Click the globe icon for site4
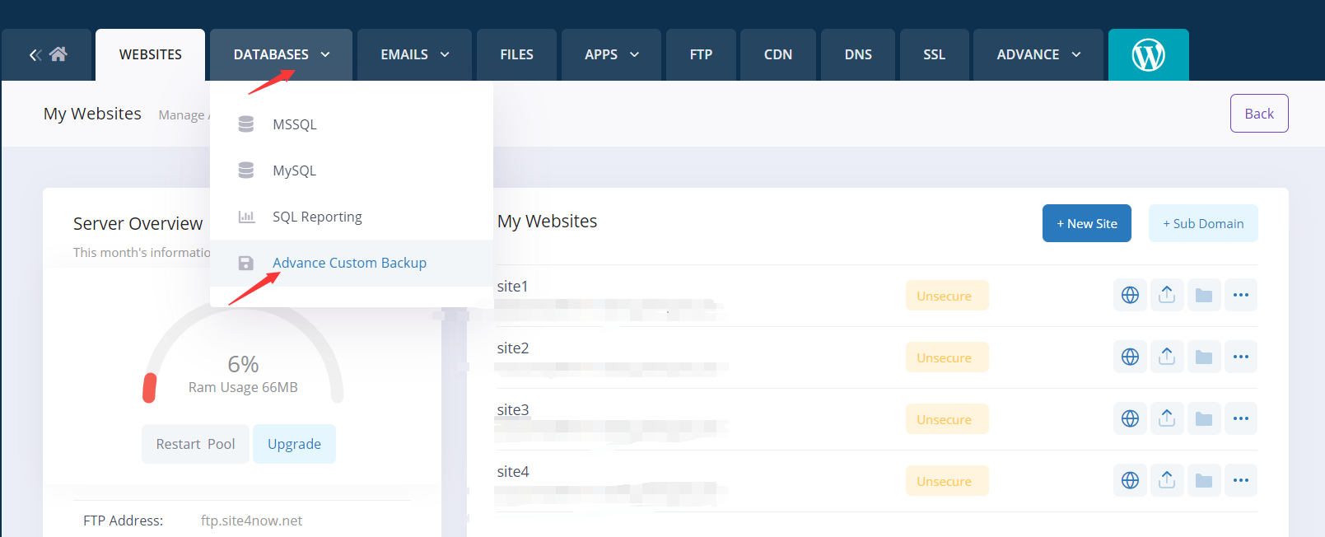This screenshot has height=537, width=1325. [x=1130, y=480]
